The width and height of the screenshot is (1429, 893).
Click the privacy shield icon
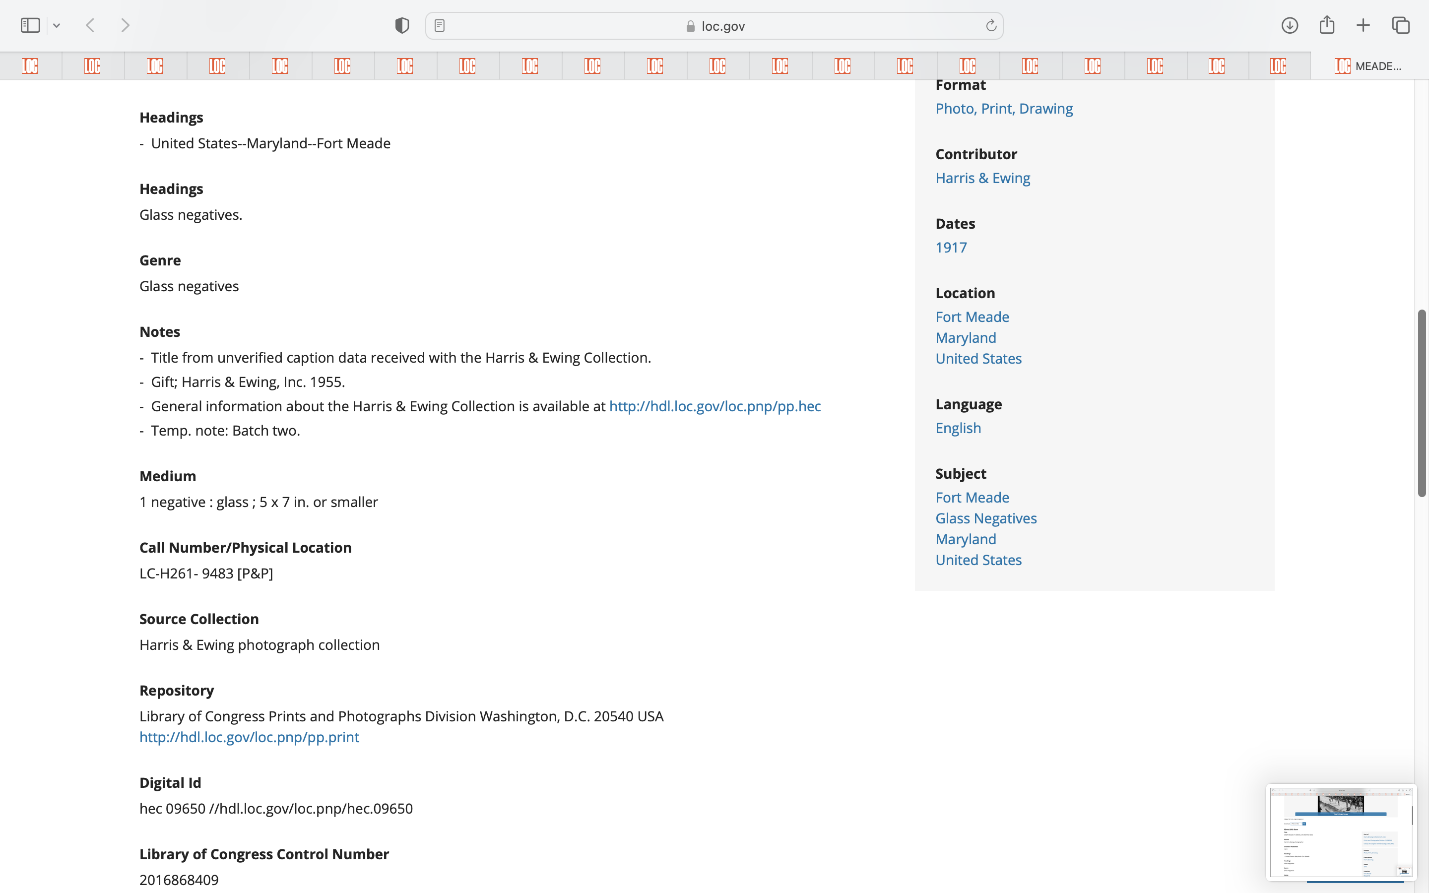(401, 25)
